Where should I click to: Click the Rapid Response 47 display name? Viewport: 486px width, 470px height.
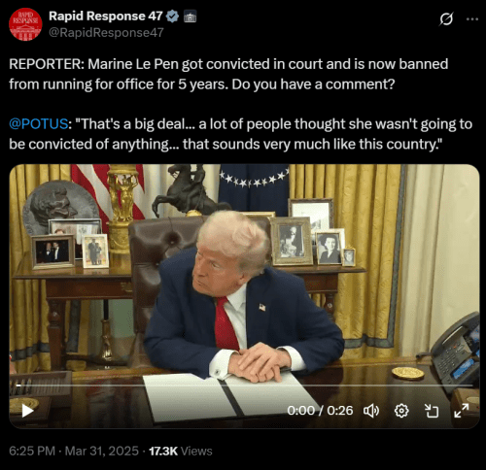106,16
